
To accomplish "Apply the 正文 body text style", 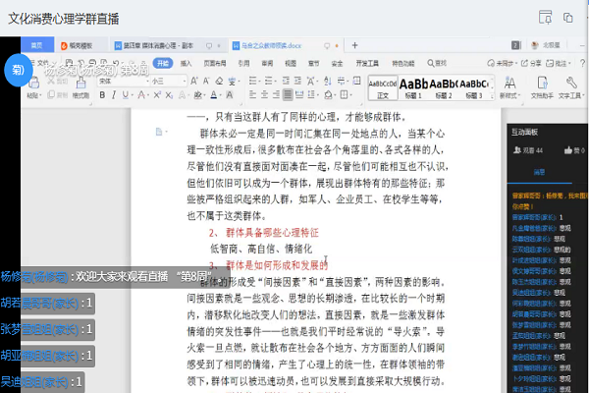I will [382, 86].
